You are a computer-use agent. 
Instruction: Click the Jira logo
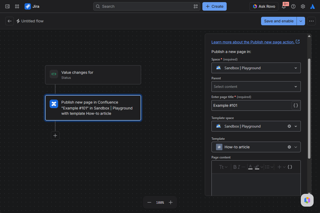tap(32, 6)
